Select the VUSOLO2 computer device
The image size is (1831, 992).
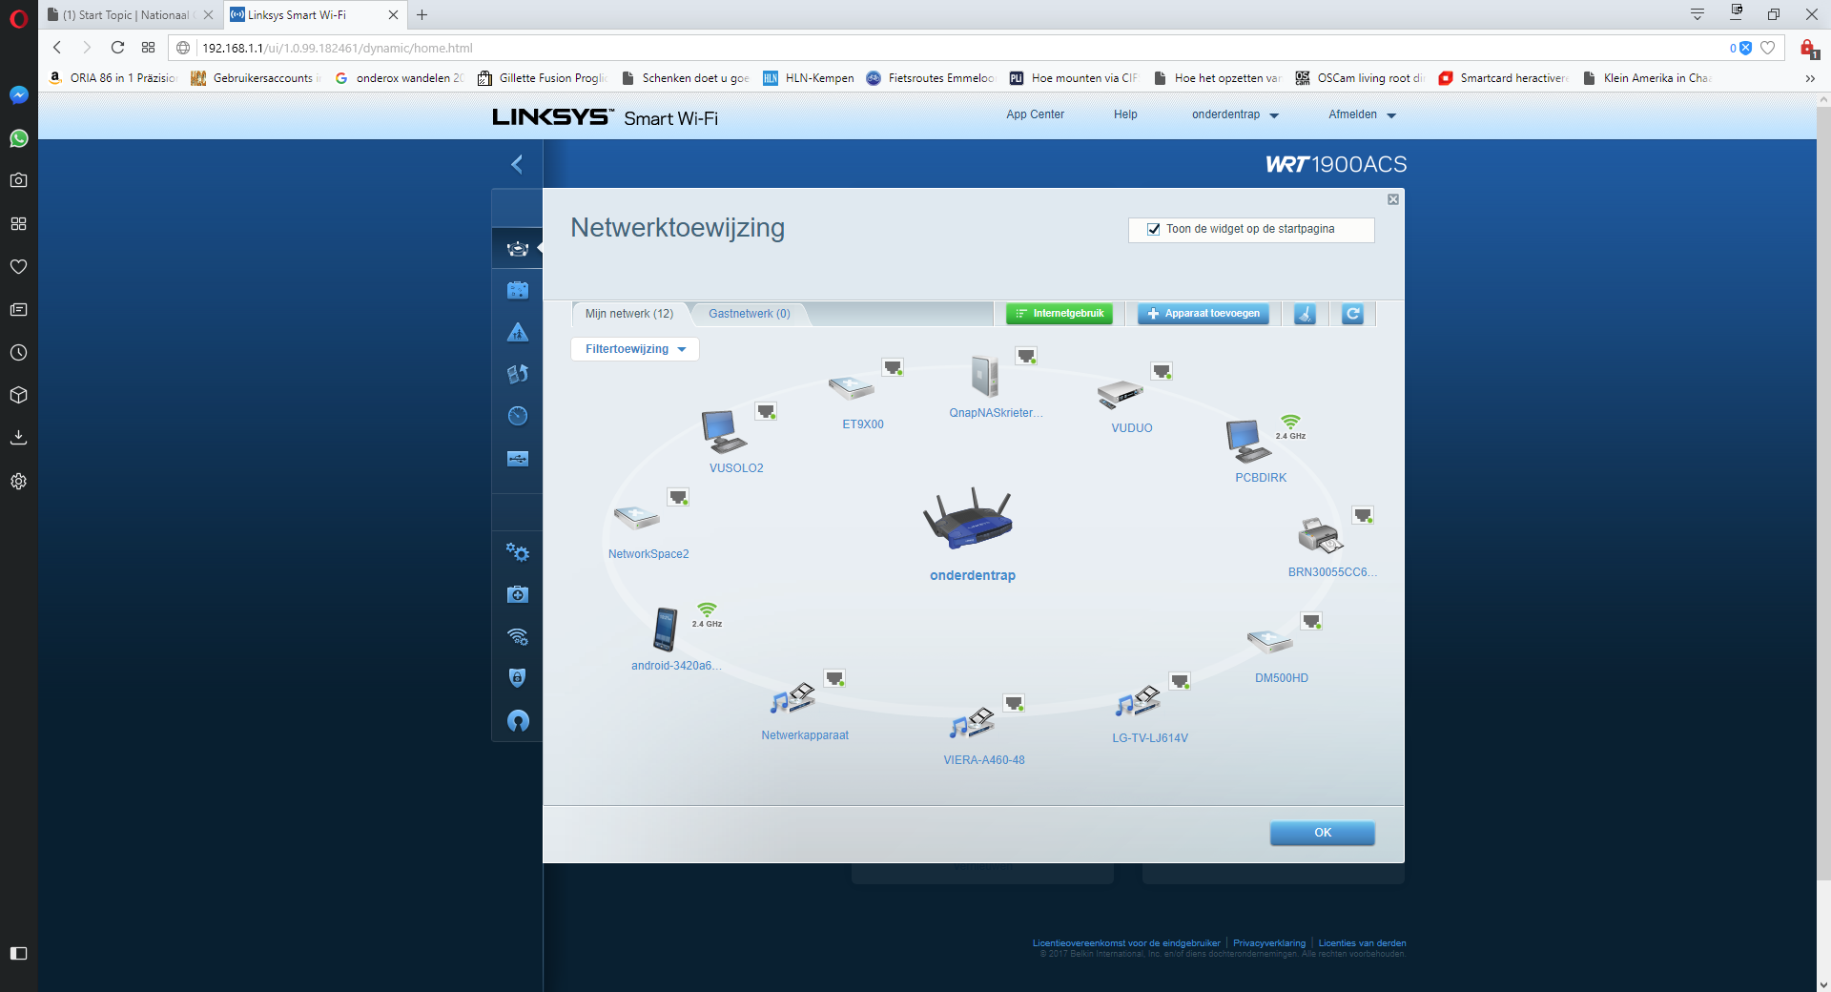coord(724,431)
